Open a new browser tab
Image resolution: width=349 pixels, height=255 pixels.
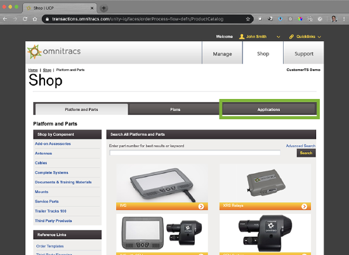click(x=103, y=8)
